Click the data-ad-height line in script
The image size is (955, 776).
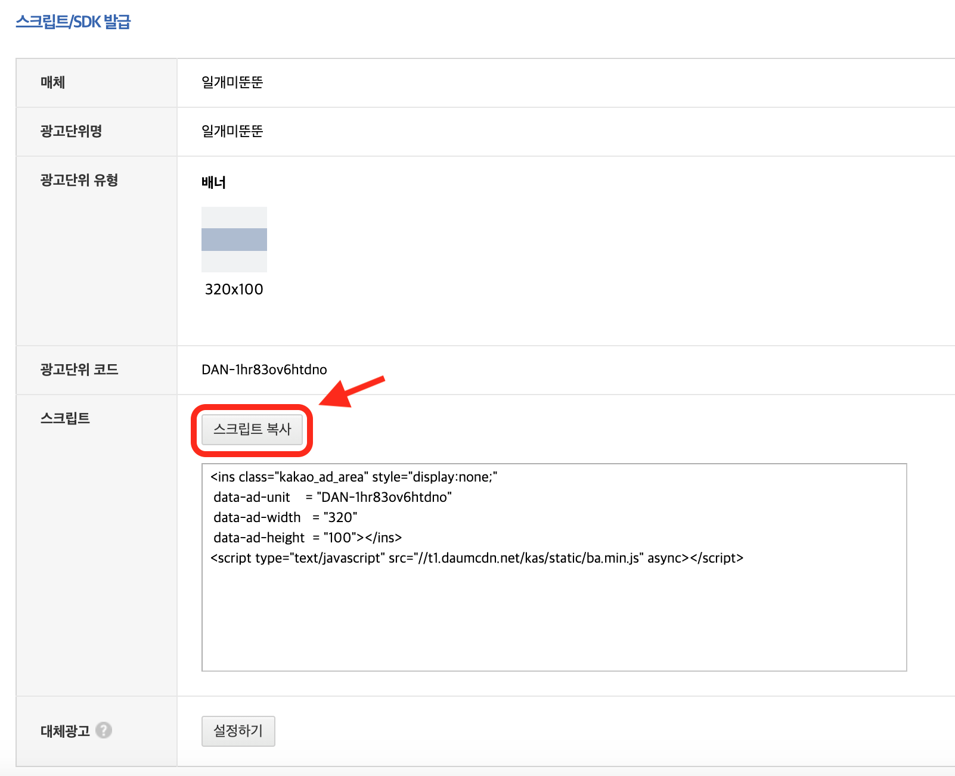(x=308, y=538)
